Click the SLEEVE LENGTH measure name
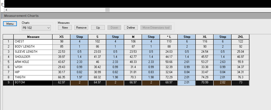271x110 pixels. (x=33, y=52)
